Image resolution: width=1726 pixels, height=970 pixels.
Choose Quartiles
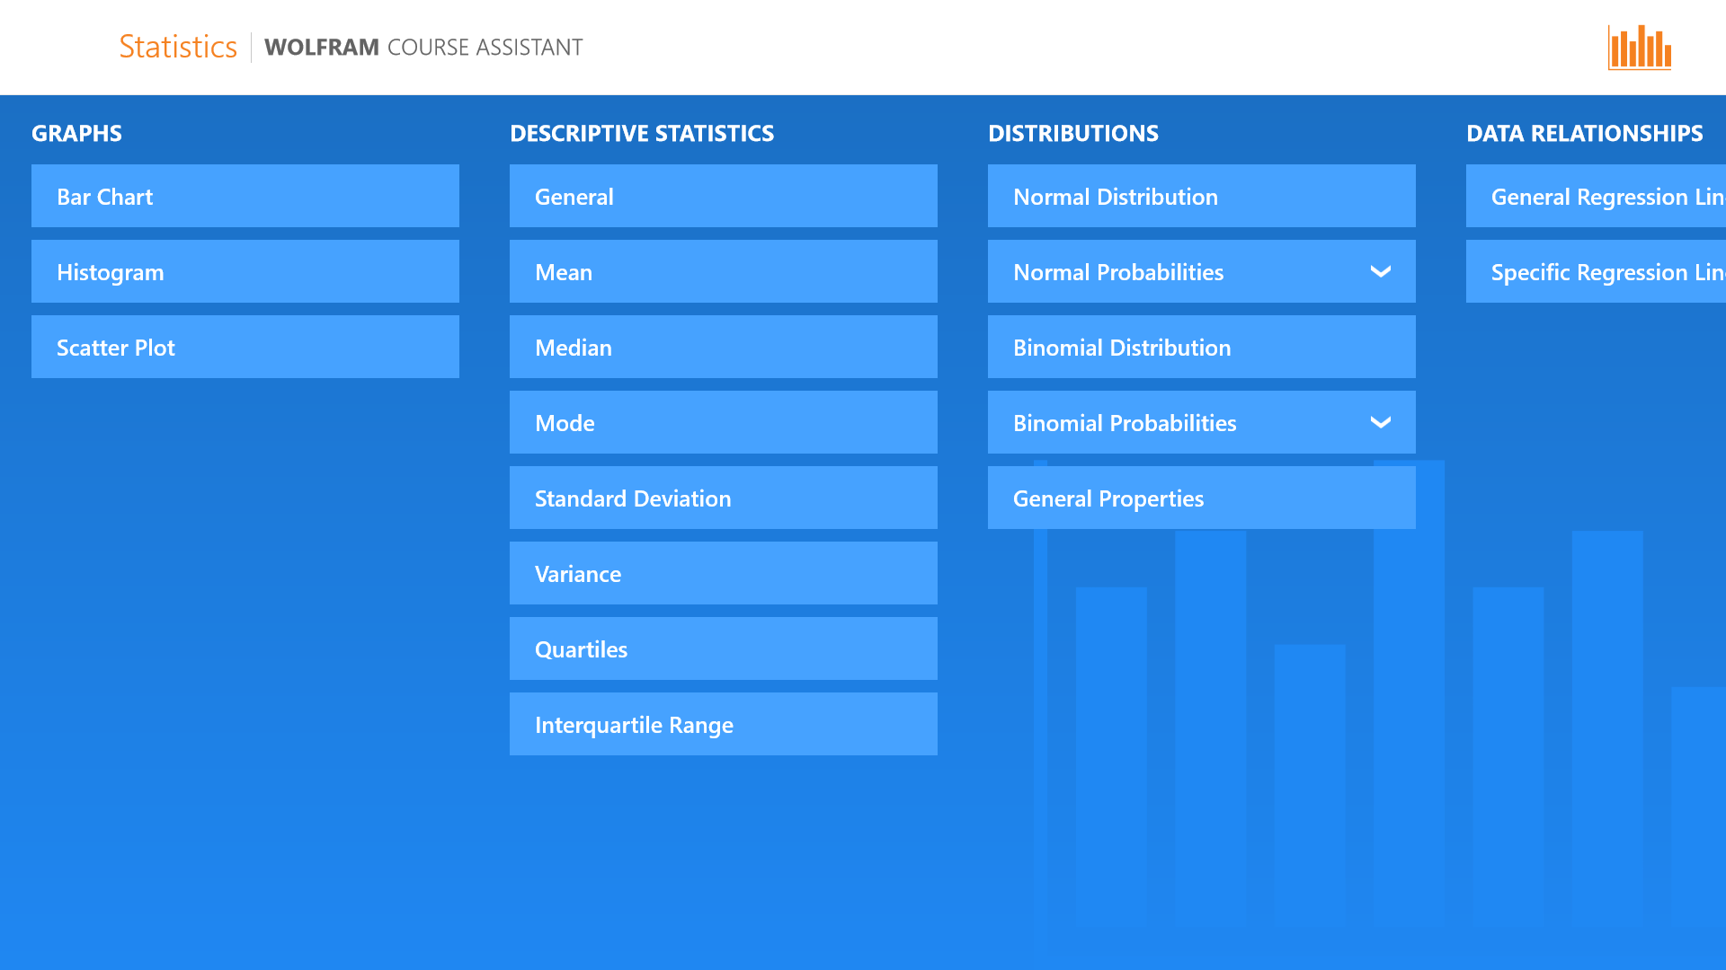[x=723, y=648]
